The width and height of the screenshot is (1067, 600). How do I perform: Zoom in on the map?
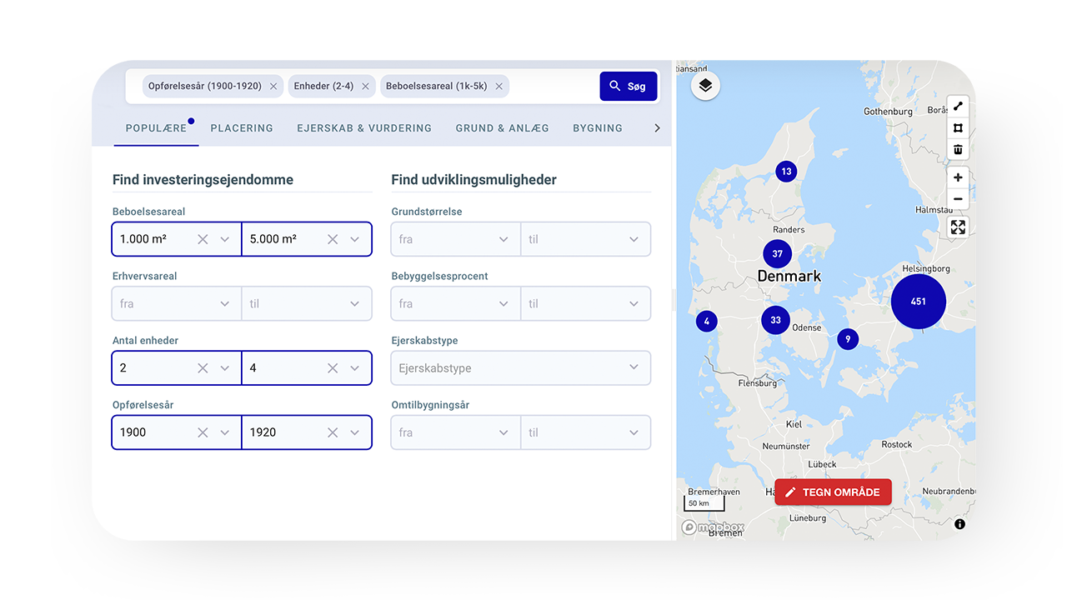(x=958, y=177)
